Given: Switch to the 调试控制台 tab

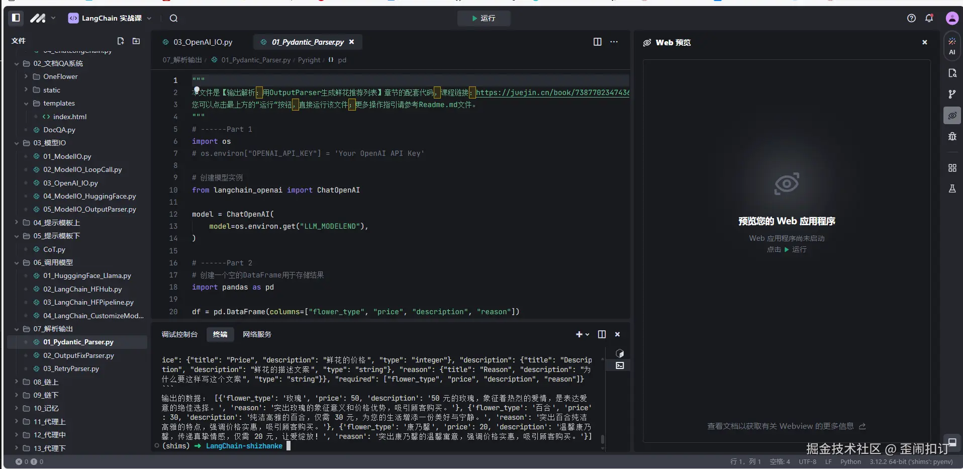Looking at the screenshot, I should (179, 334).
